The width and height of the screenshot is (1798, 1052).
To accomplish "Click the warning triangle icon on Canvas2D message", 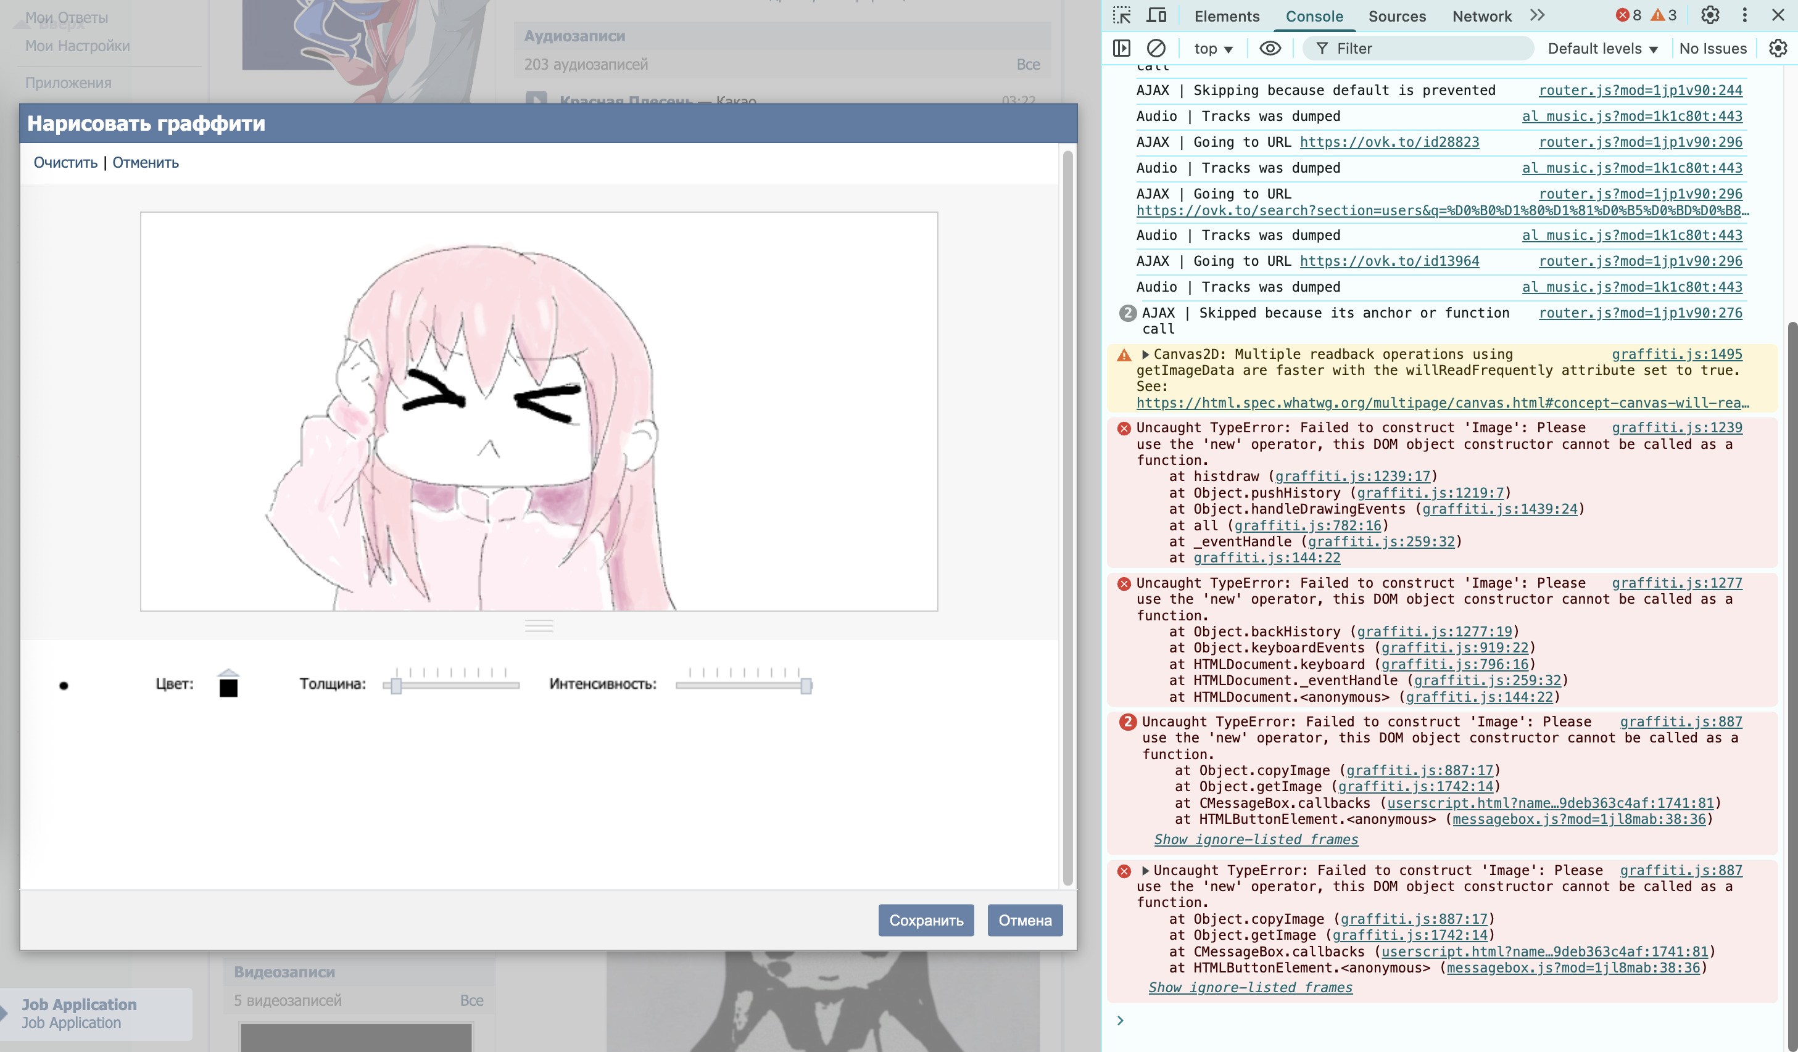I will point(1124,355).
